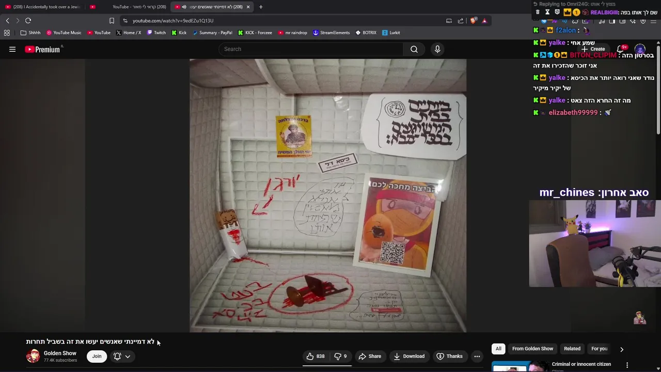Select the From Golden Show chip
The width and height of the screenshot is (661, 372).
(532, 349)
